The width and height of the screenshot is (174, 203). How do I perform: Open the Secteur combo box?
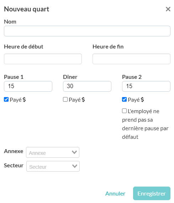point(53,166)
